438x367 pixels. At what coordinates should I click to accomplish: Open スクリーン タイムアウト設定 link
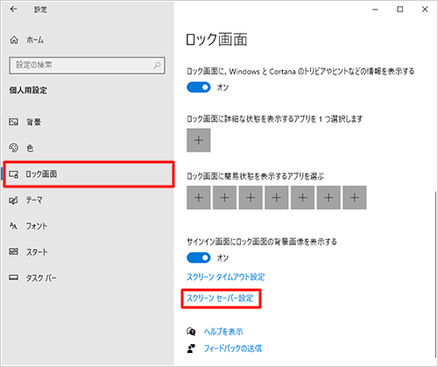coord(226,277)
